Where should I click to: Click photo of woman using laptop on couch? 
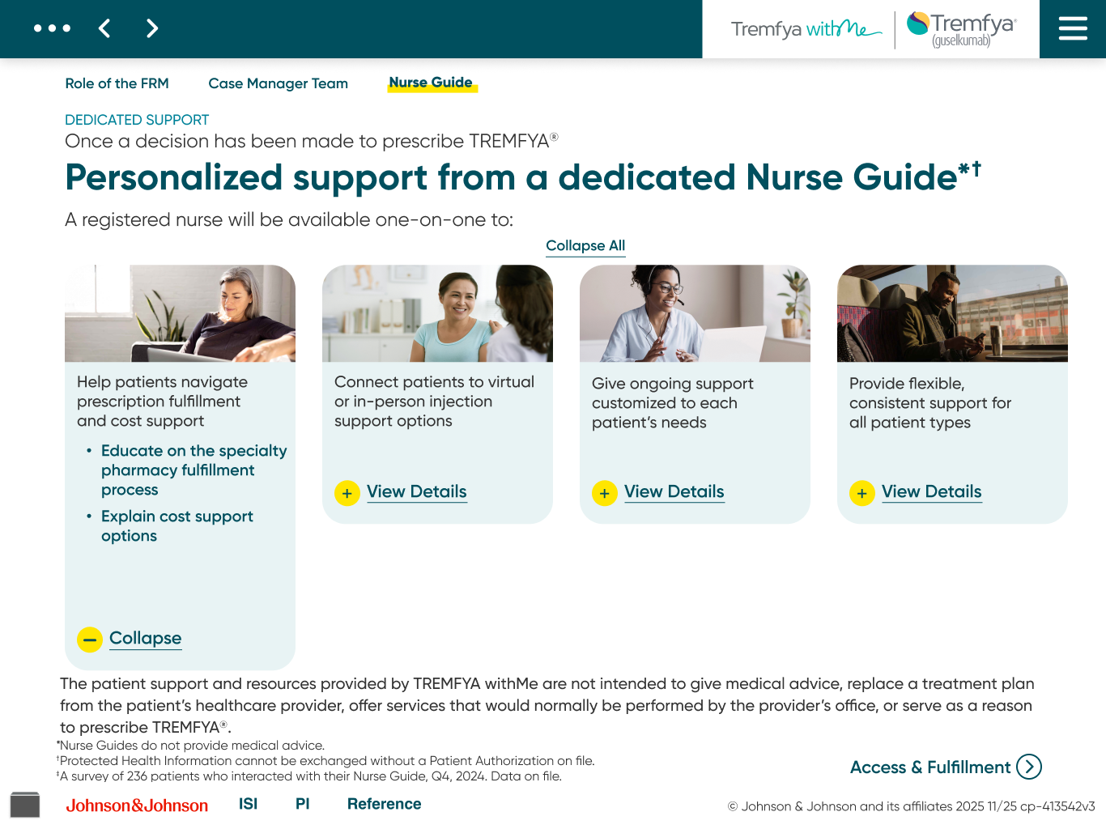pyautogui.click(x=180, y=313)
